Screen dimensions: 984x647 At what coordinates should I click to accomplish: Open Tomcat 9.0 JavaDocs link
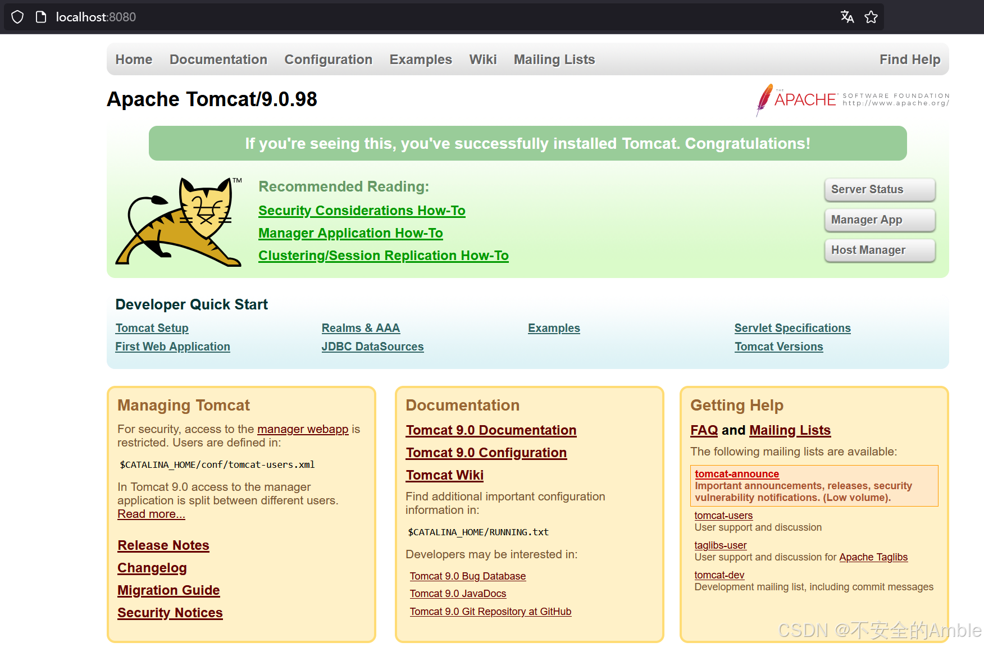tap(458, 594)
